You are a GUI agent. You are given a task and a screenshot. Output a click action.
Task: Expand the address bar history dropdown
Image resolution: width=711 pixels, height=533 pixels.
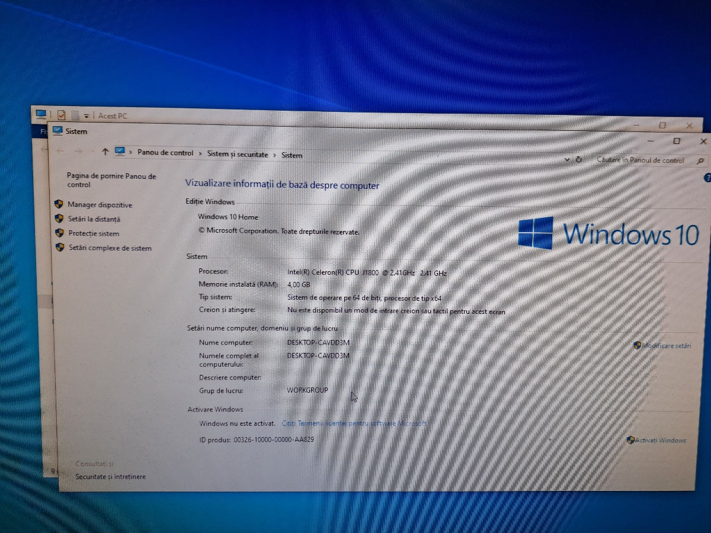tap(567, 160)
